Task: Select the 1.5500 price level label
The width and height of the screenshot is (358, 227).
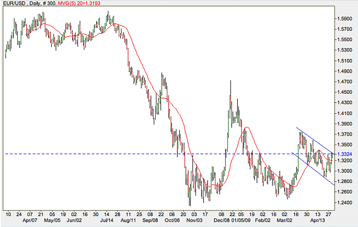Action: pos(345,39)
